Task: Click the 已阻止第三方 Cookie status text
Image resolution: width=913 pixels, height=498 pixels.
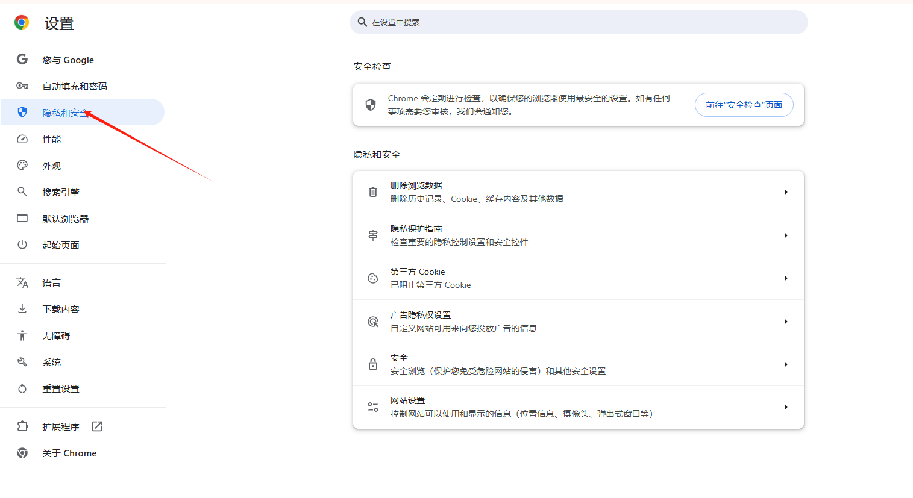Action: pos(430,285)
